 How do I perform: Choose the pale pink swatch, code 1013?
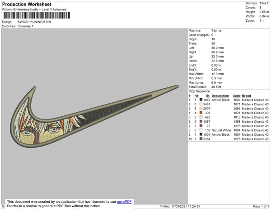(x=201, y=117)
